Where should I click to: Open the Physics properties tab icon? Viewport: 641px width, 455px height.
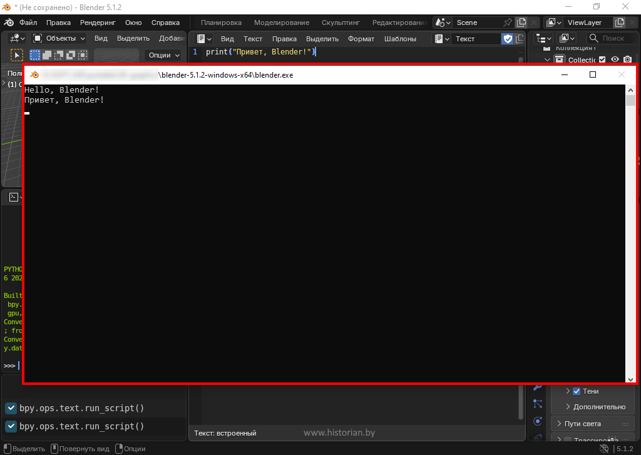tap(538, 421)
